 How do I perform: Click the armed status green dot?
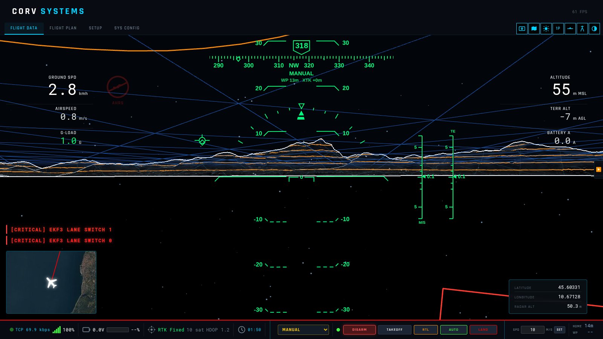click(338, 330)
